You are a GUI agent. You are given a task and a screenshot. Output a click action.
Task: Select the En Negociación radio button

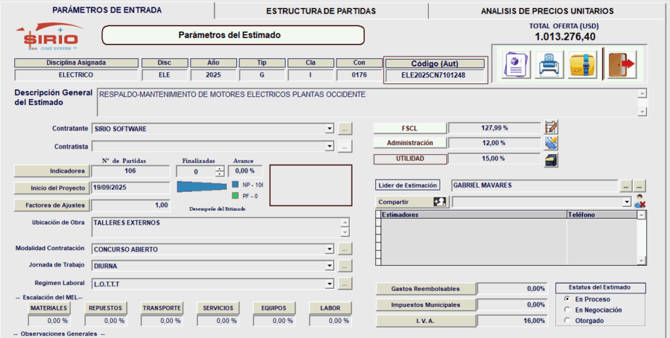(567, 310)
